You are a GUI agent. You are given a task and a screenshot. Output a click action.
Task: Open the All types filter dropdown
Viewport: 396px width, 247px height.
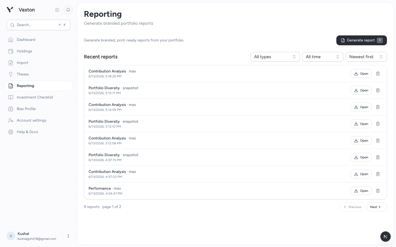(x=275, y=57)
